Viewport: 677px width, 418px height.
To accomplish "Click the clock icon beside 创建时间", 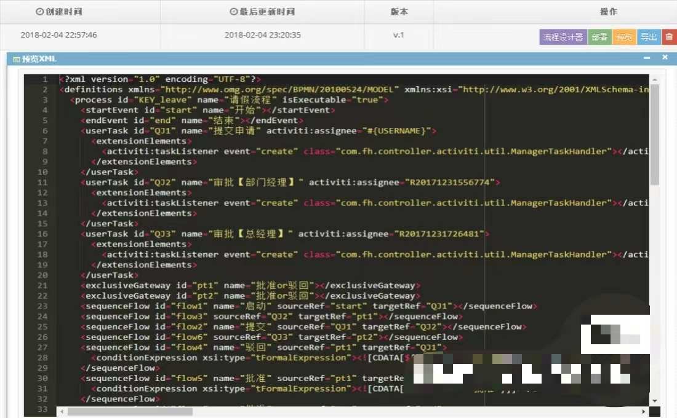I will (x=39, y=12).
